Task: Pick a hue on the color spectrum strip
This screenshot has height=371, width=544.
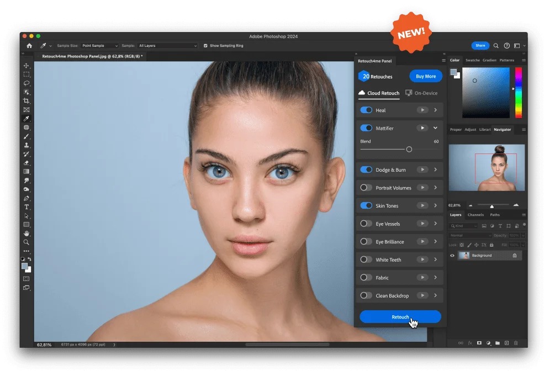Action: click(519, 93)
